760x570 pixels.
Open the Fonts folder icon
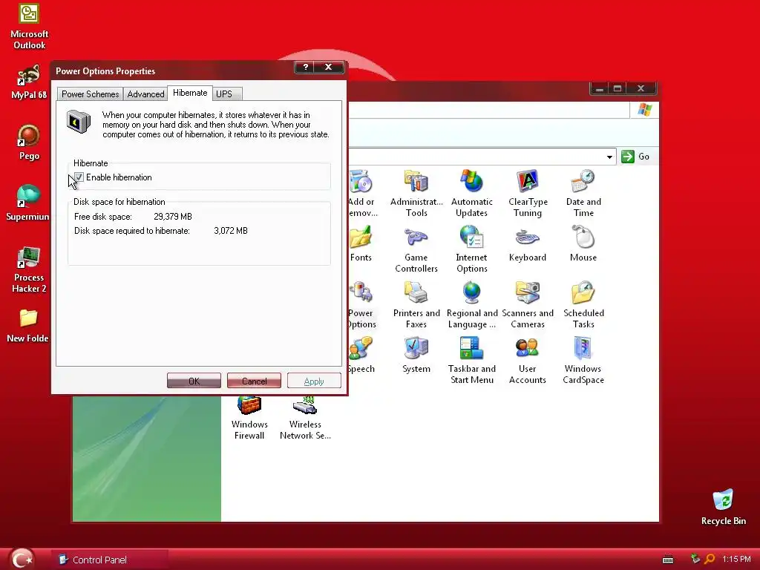(x=361, y=243)
